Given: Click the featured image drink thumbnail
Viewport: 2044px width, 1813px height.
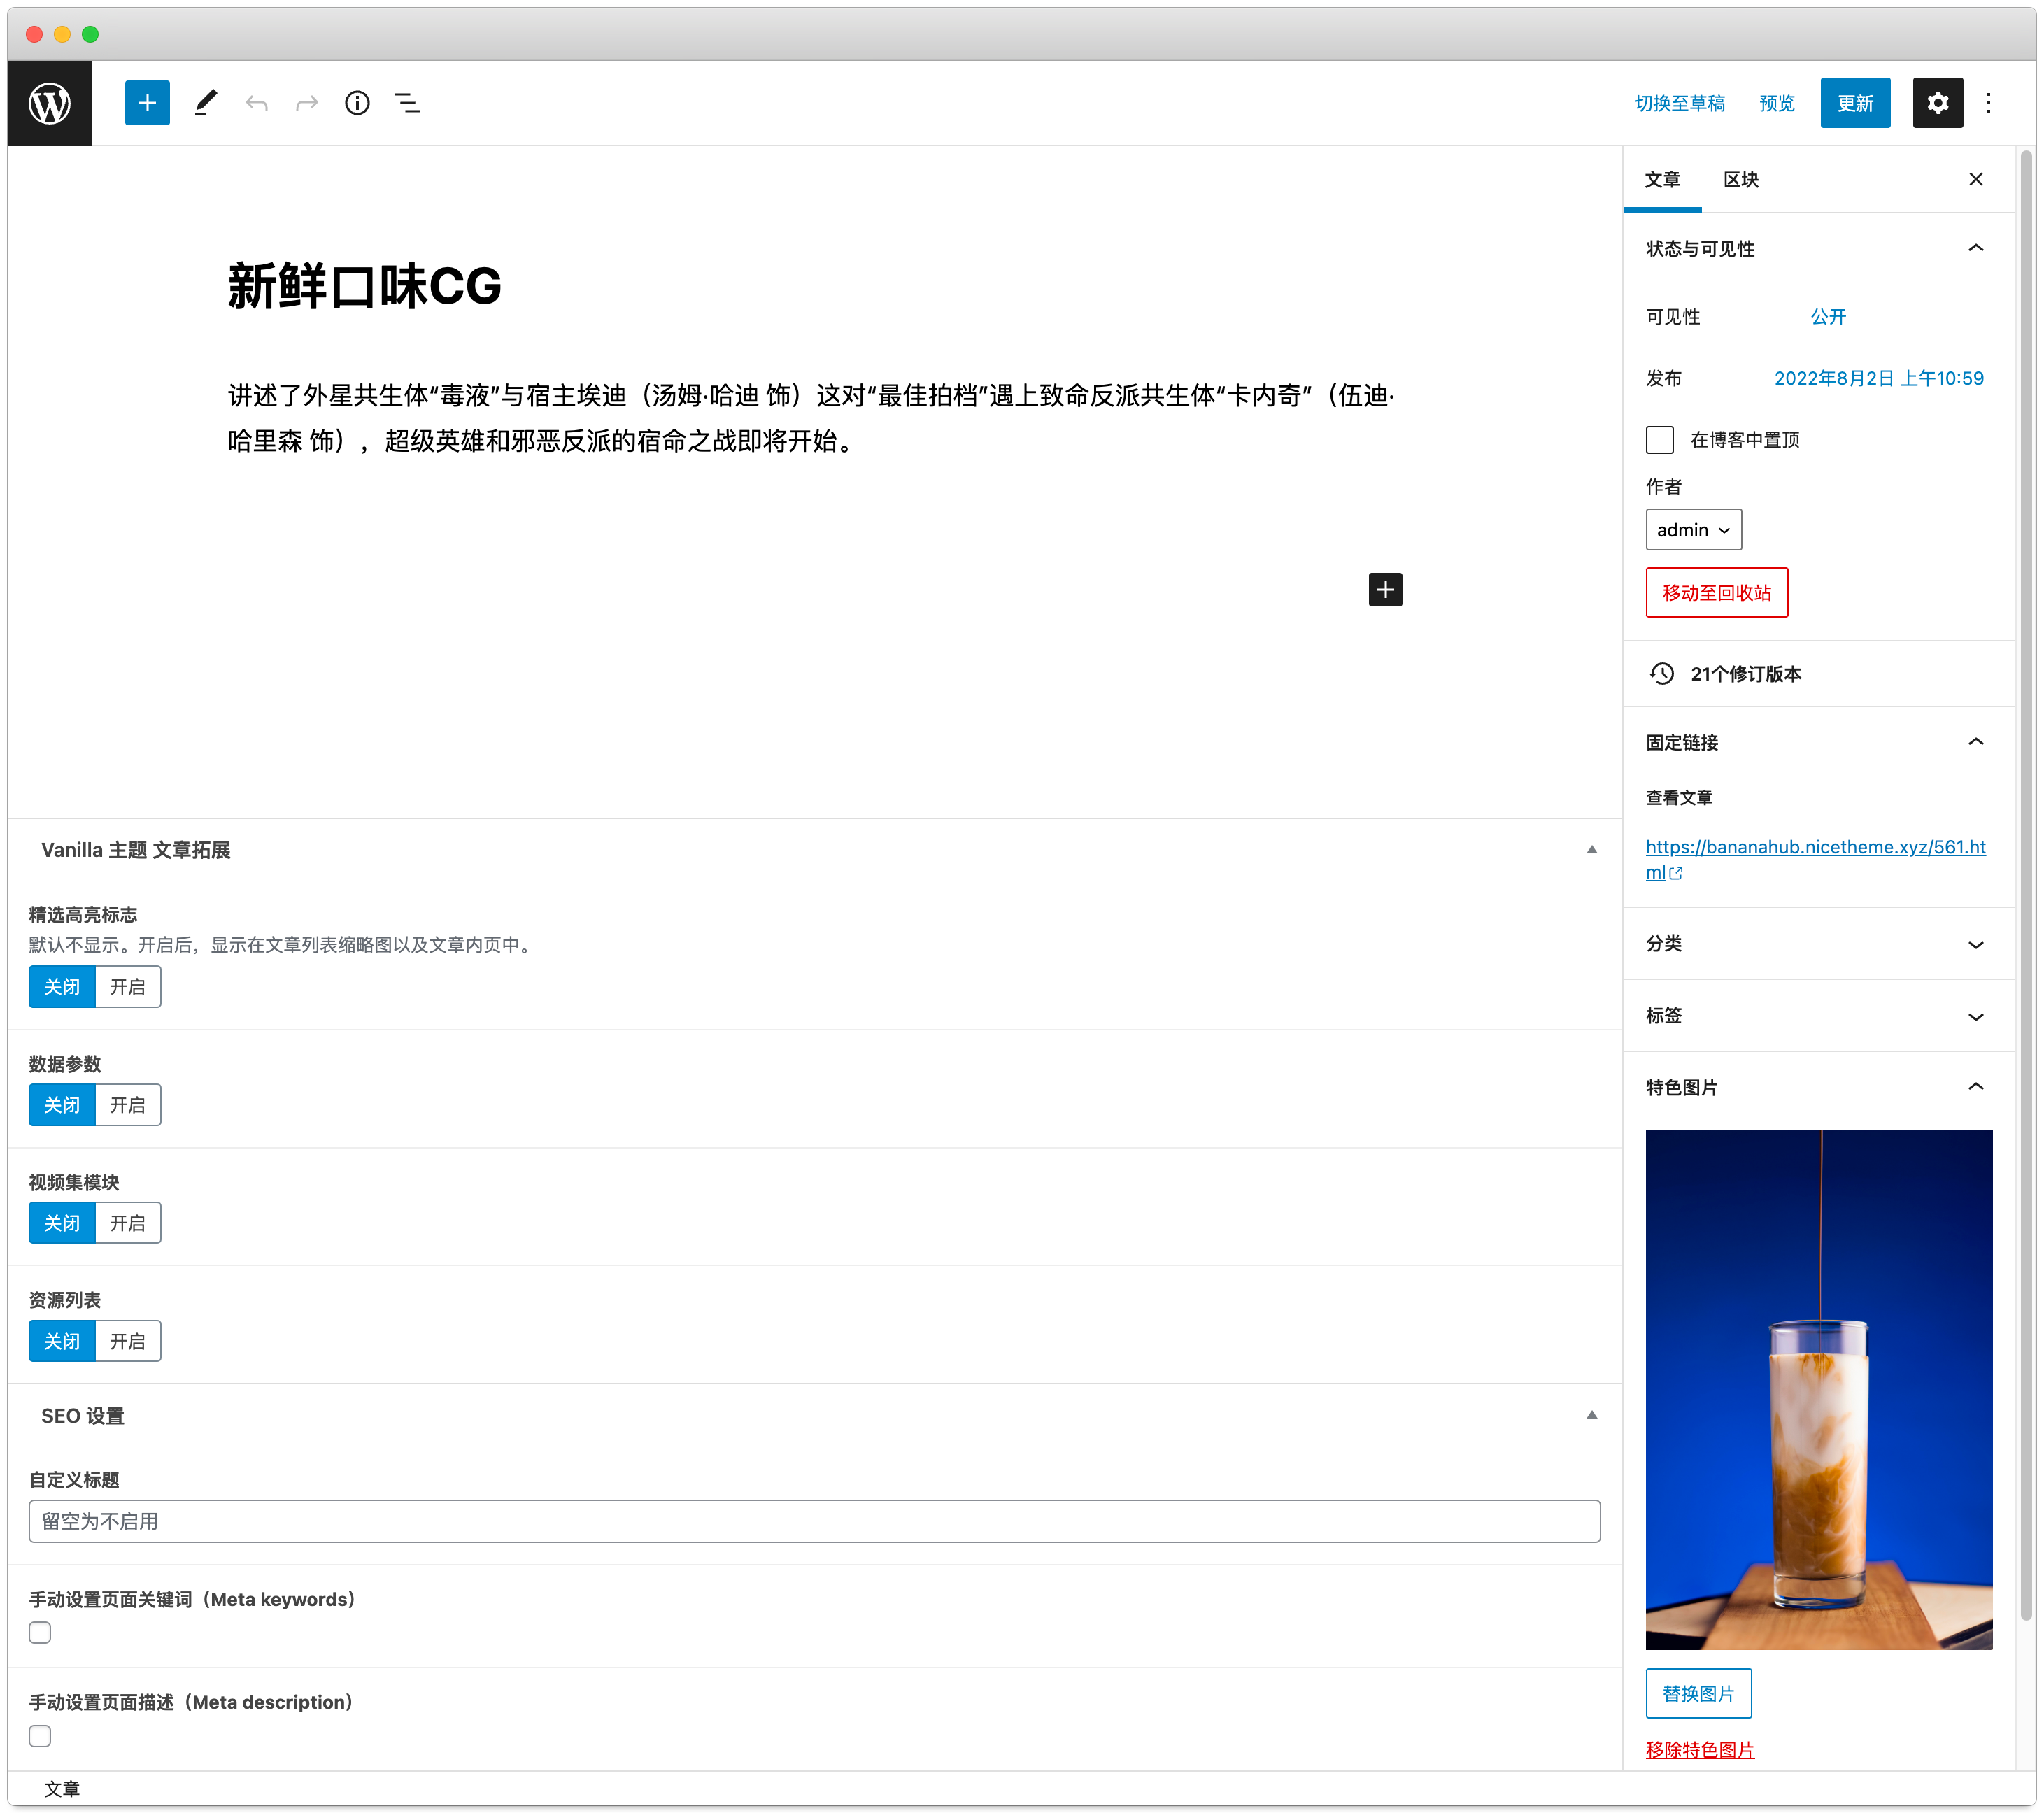Looking at the screenshot, I should click(1818, 1389).
